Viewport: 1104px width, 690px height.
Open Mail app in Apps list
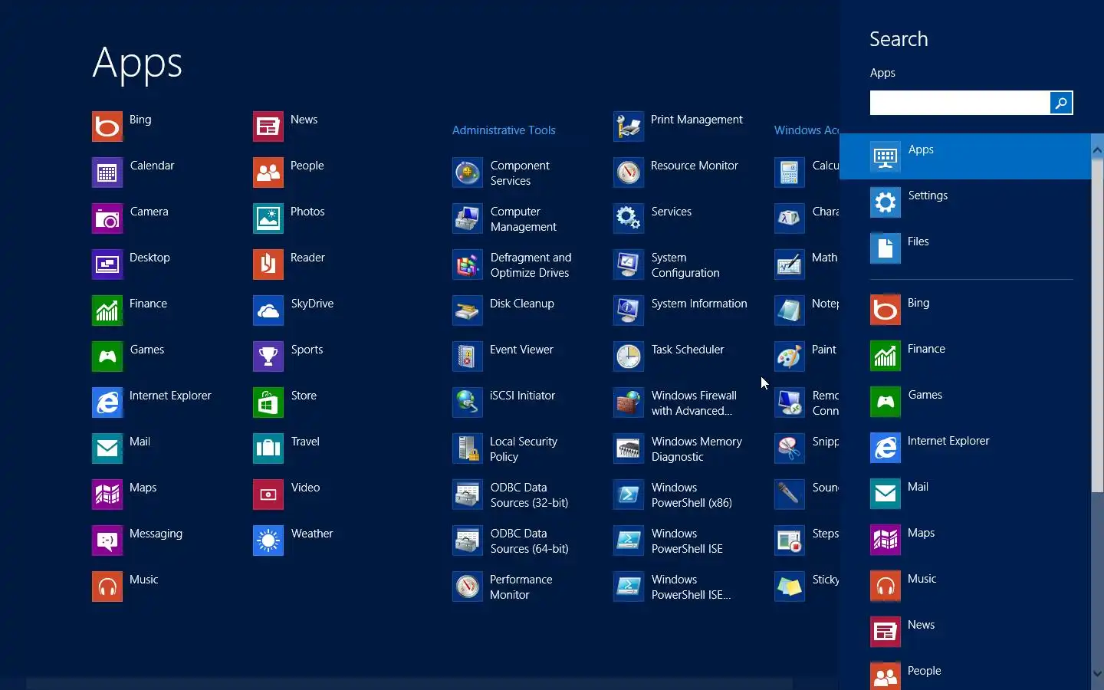pos(107,449)
